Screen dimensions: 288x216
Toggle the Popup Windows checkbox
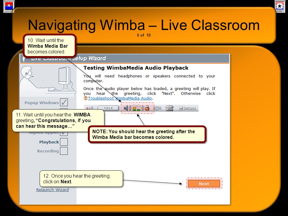tap(64, 102)
